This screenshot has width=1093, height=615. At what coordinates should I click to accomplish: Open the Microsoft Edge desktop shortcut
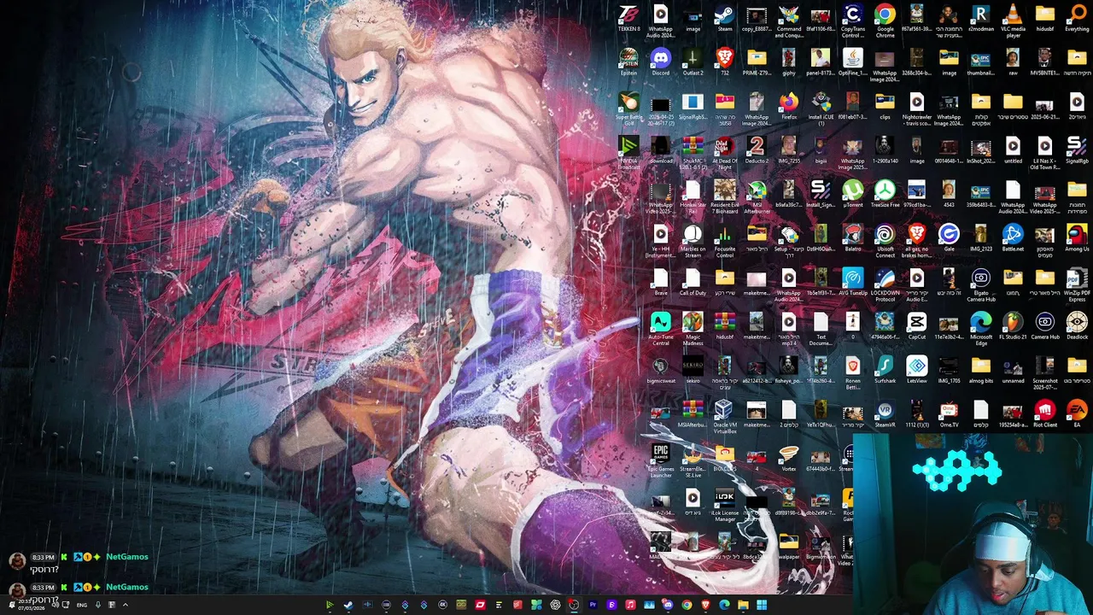click(x=980, y=330)
